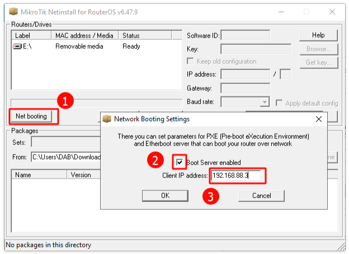This screenshot has height=254, width=349.
Task: Cancel the Network Booting Settings dialog
Action: pyautogui.click(x=261, y=196)
